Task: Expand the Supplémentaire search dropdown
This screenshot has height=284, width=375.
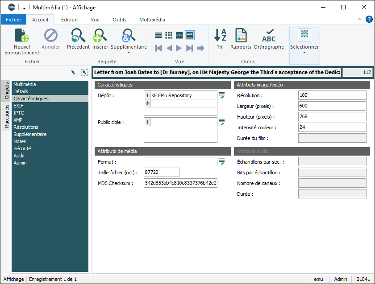Action: click(x=129, y=53)
